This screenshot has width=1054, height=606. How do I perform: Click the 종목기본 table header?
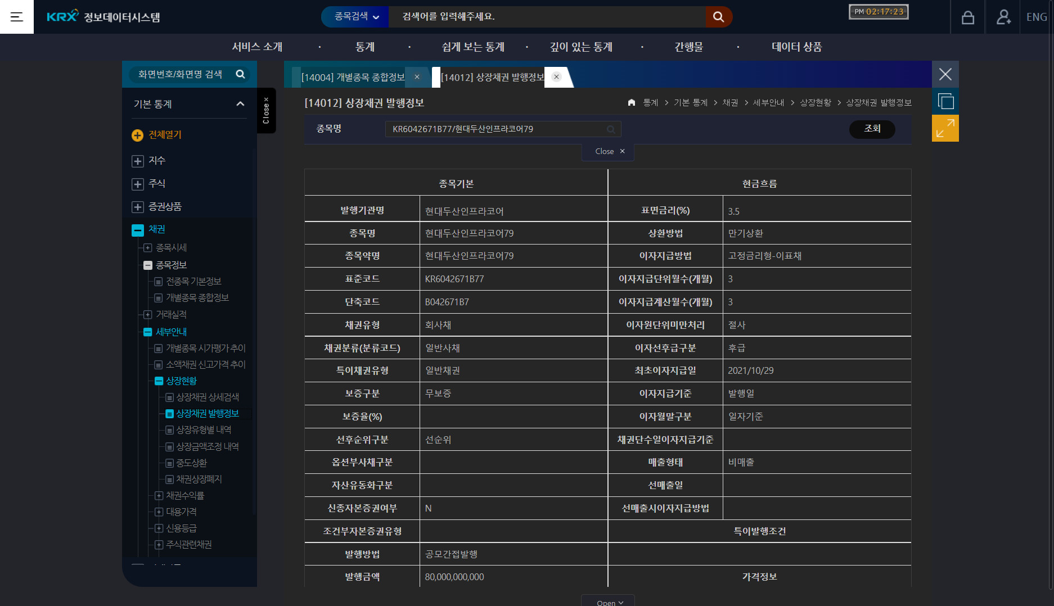click(456, 184)
